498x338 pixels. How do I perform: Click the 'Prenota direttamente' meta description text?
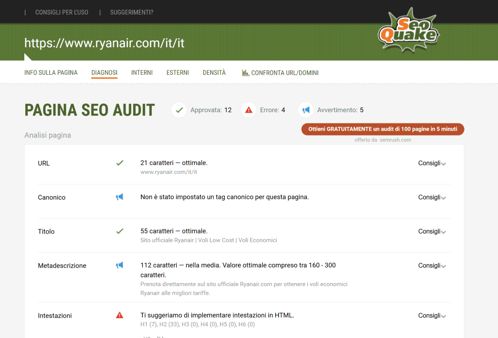(x=244, y=288)
